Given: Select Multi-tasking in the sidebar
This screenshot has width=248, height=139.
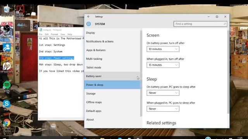Looking at the screenshot, I should [x=112, y=59].
